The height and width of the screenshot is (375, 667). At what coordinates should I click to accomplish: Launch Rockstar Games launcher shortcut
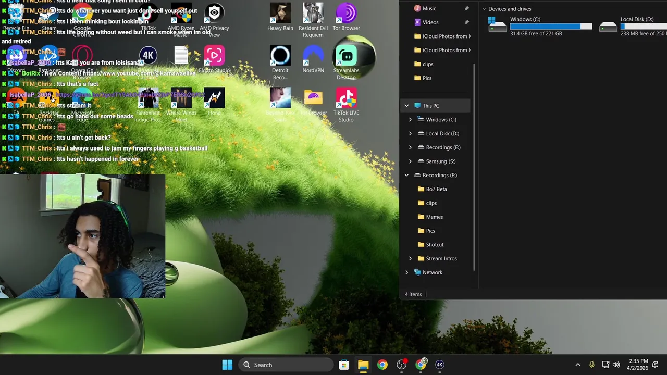tap(49, 105)
